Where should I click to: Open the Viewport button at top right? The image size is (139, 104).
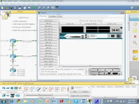point(134,12)
